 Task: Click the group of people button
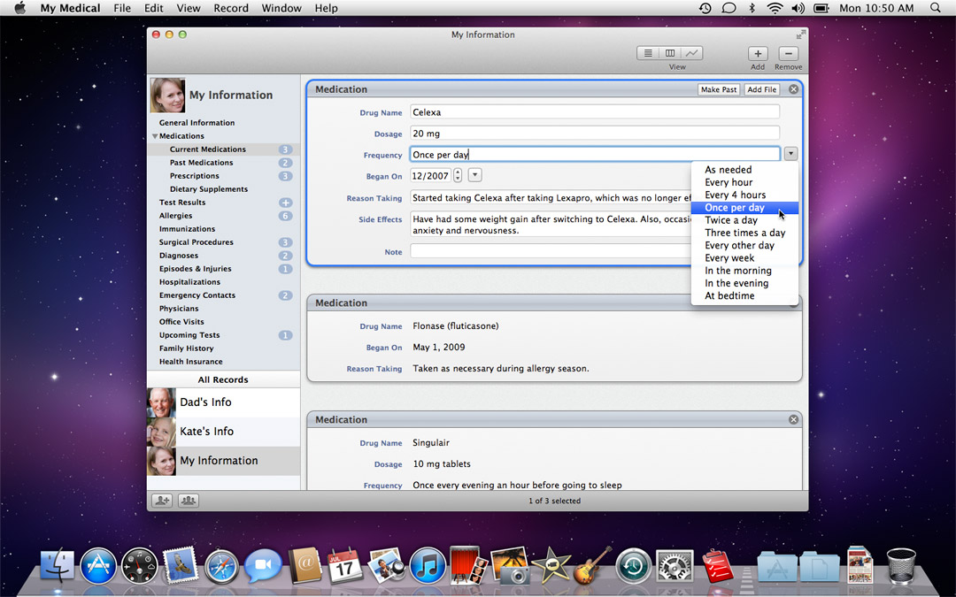[189, 501]
